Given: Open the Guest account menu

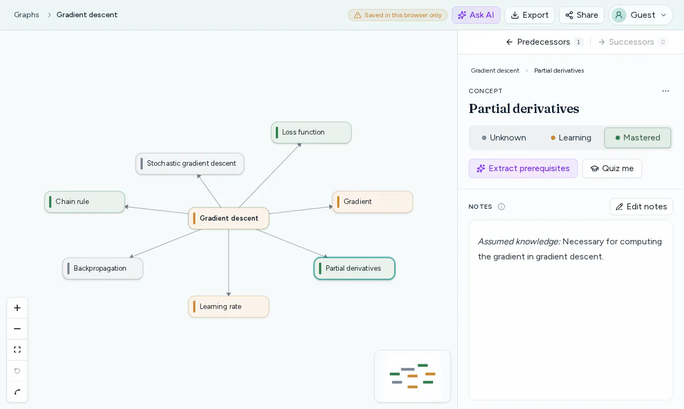Looking at the screenshot, I should coord(641,15).
